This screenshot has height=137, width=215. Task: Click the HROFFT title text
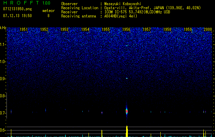[x=21, y=3]
